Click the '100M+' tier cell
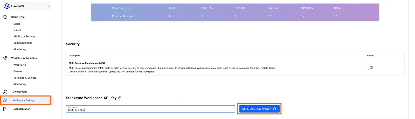This screenshot has height=119, width=415. pos(338,8)
